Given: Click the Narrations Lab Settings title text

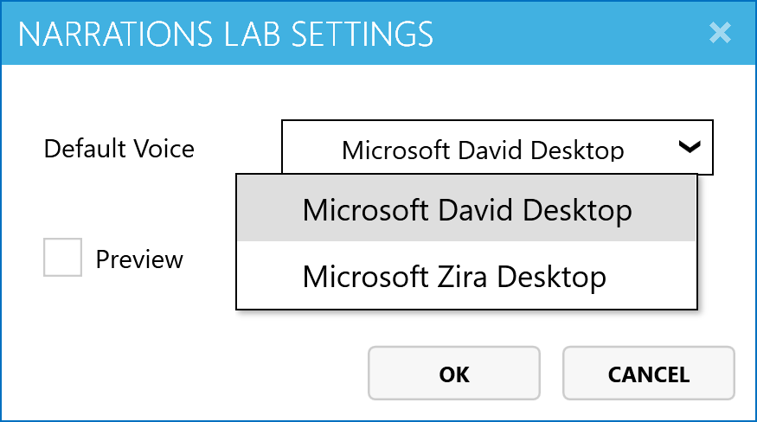Looking at the screenshot, I should coord(226,35).
